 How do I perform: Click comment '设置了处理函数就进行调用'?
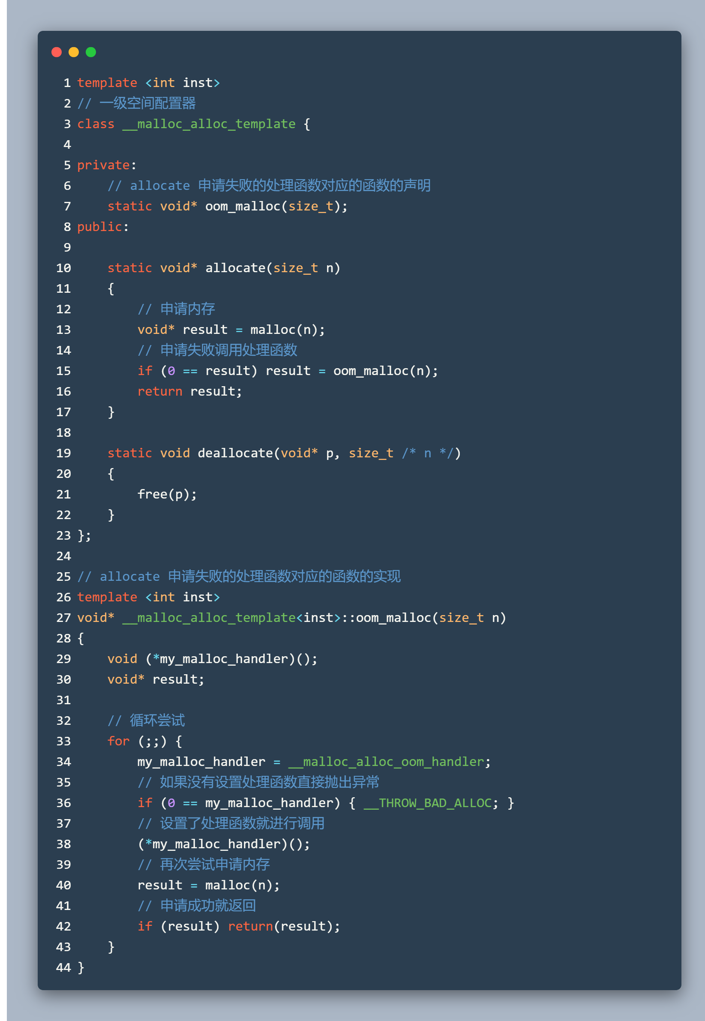242,823
